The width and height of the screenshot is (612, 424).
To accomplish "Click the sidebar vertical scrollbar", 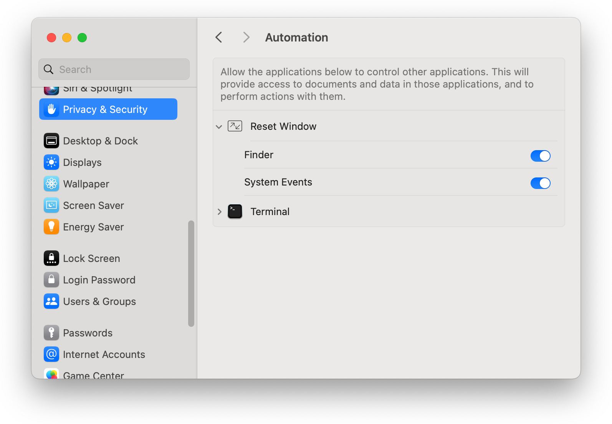I will tap(191, 273).
